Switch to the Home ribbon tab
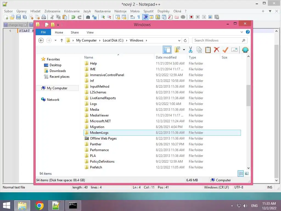 pyautogui.click(x=59, y=32)
